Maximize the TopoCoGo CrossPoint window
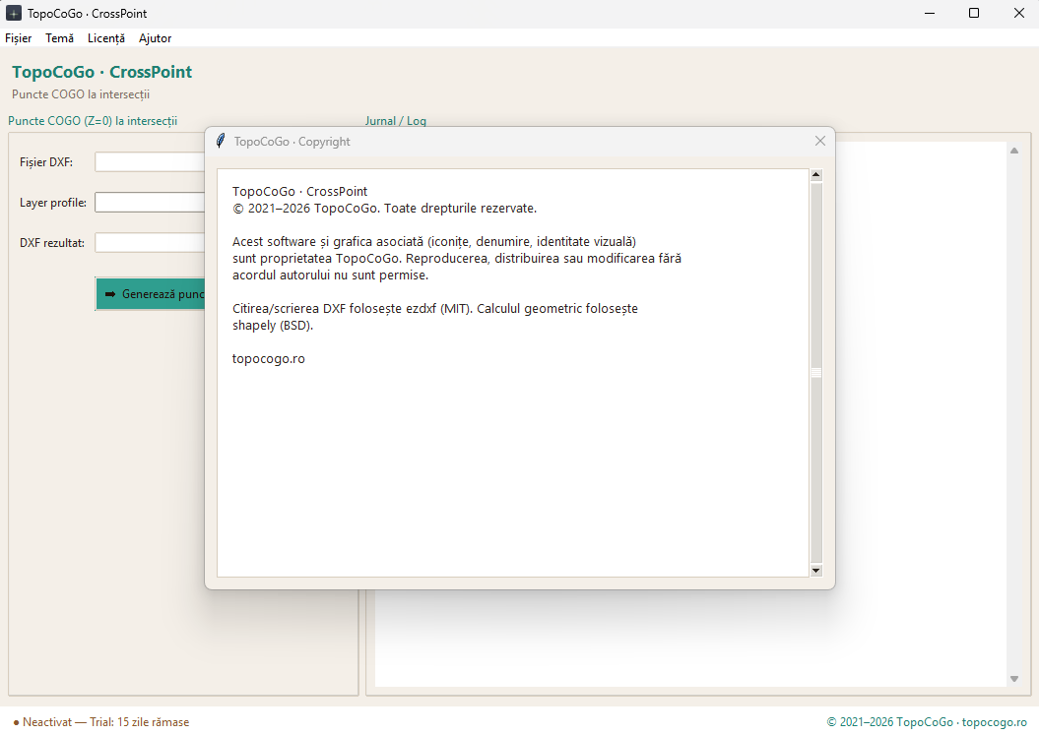 973,13
